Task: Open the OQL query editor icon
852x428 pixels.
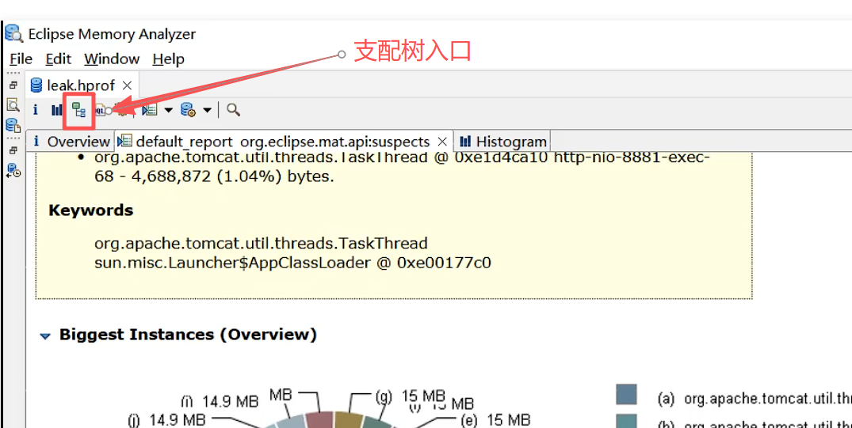Action: (101, 111)
